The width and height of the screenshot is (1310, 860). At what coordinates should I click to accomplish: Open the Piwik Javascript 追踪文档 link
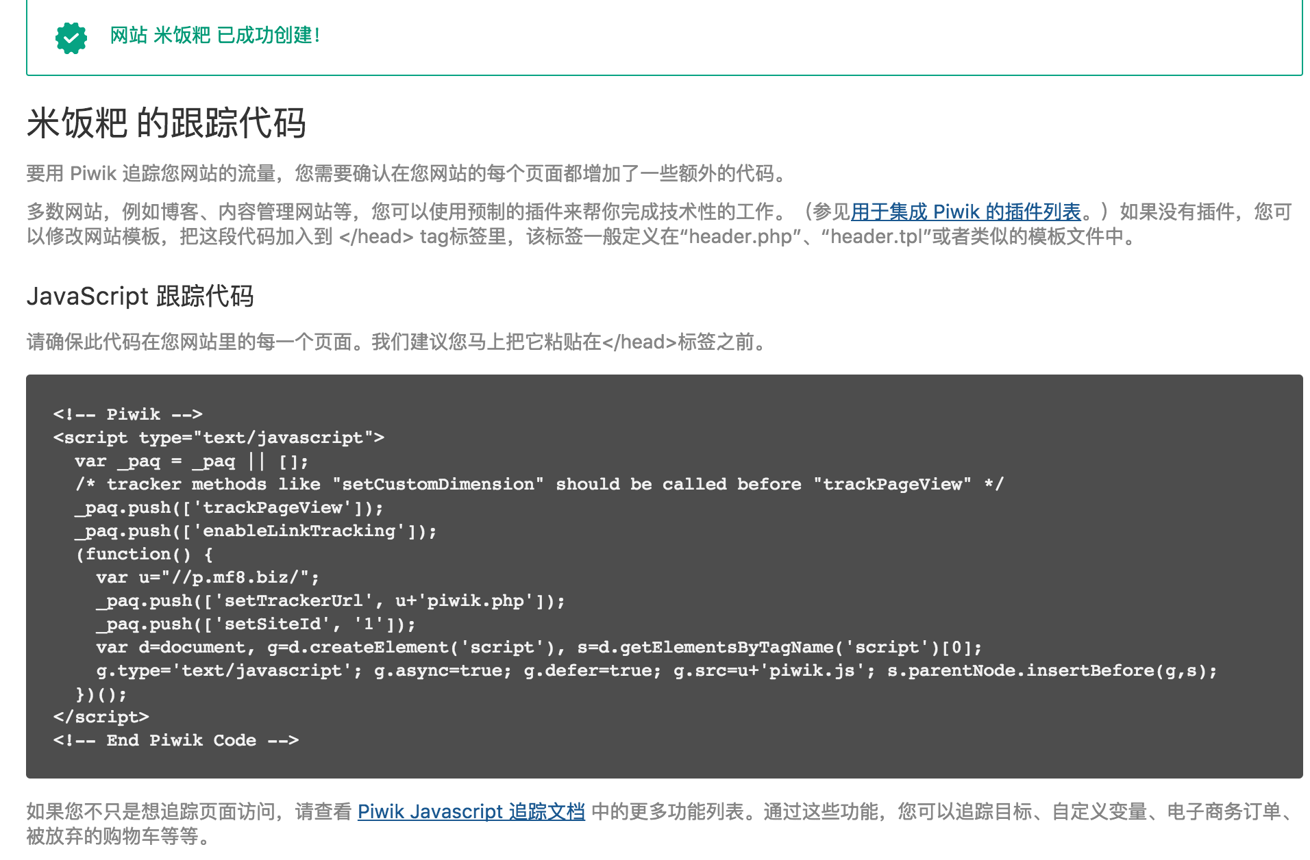(471, 811)
